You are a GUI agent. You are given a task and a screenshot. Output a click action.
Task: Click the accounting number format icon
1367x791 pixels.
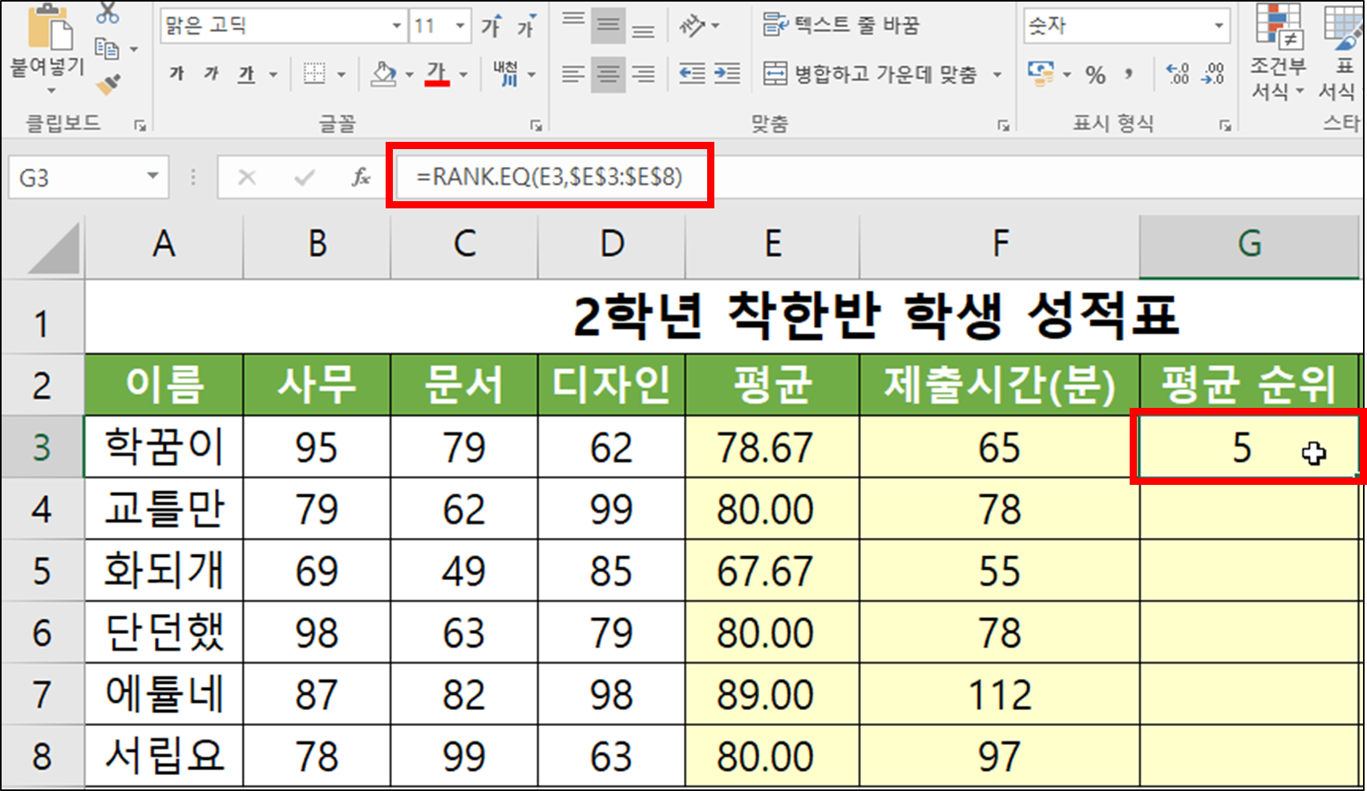click(x=1041, y=75)
